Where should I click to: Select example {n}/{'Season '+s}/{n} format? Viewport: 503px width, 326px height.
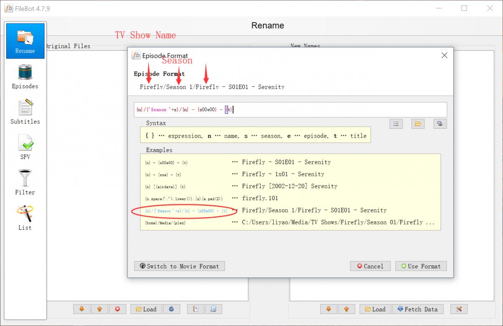tap(186, 211)
